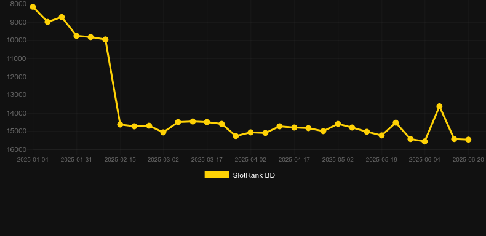Select the data point above 2025-01-31
Screen dimensions: 486x236
point(76,36)
